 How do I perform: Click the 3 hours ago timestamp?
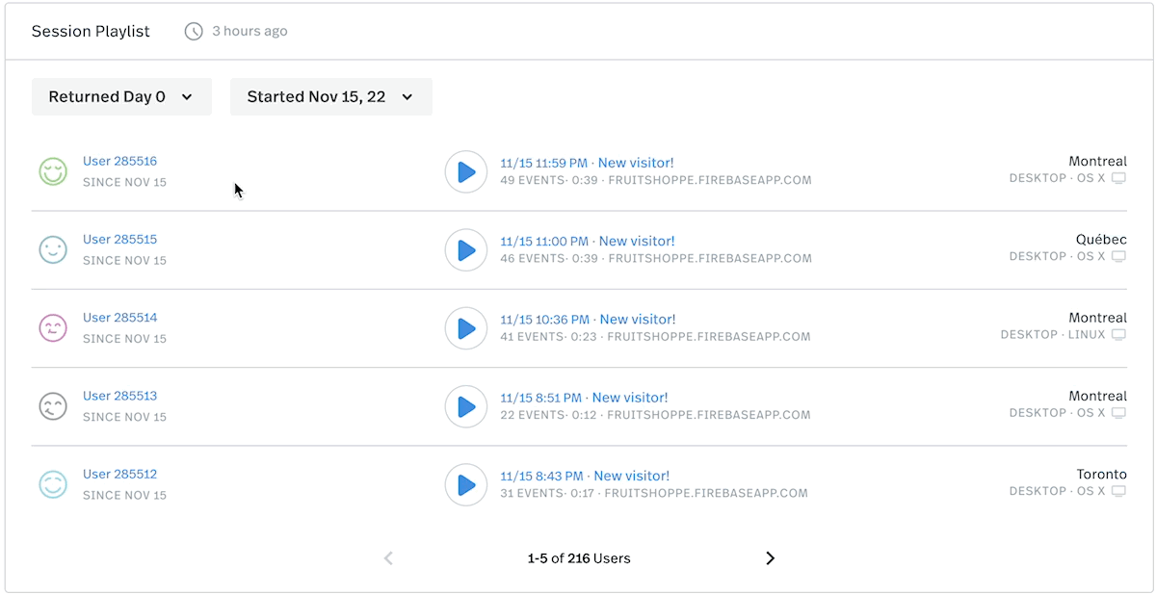click(x=250, y=31)
